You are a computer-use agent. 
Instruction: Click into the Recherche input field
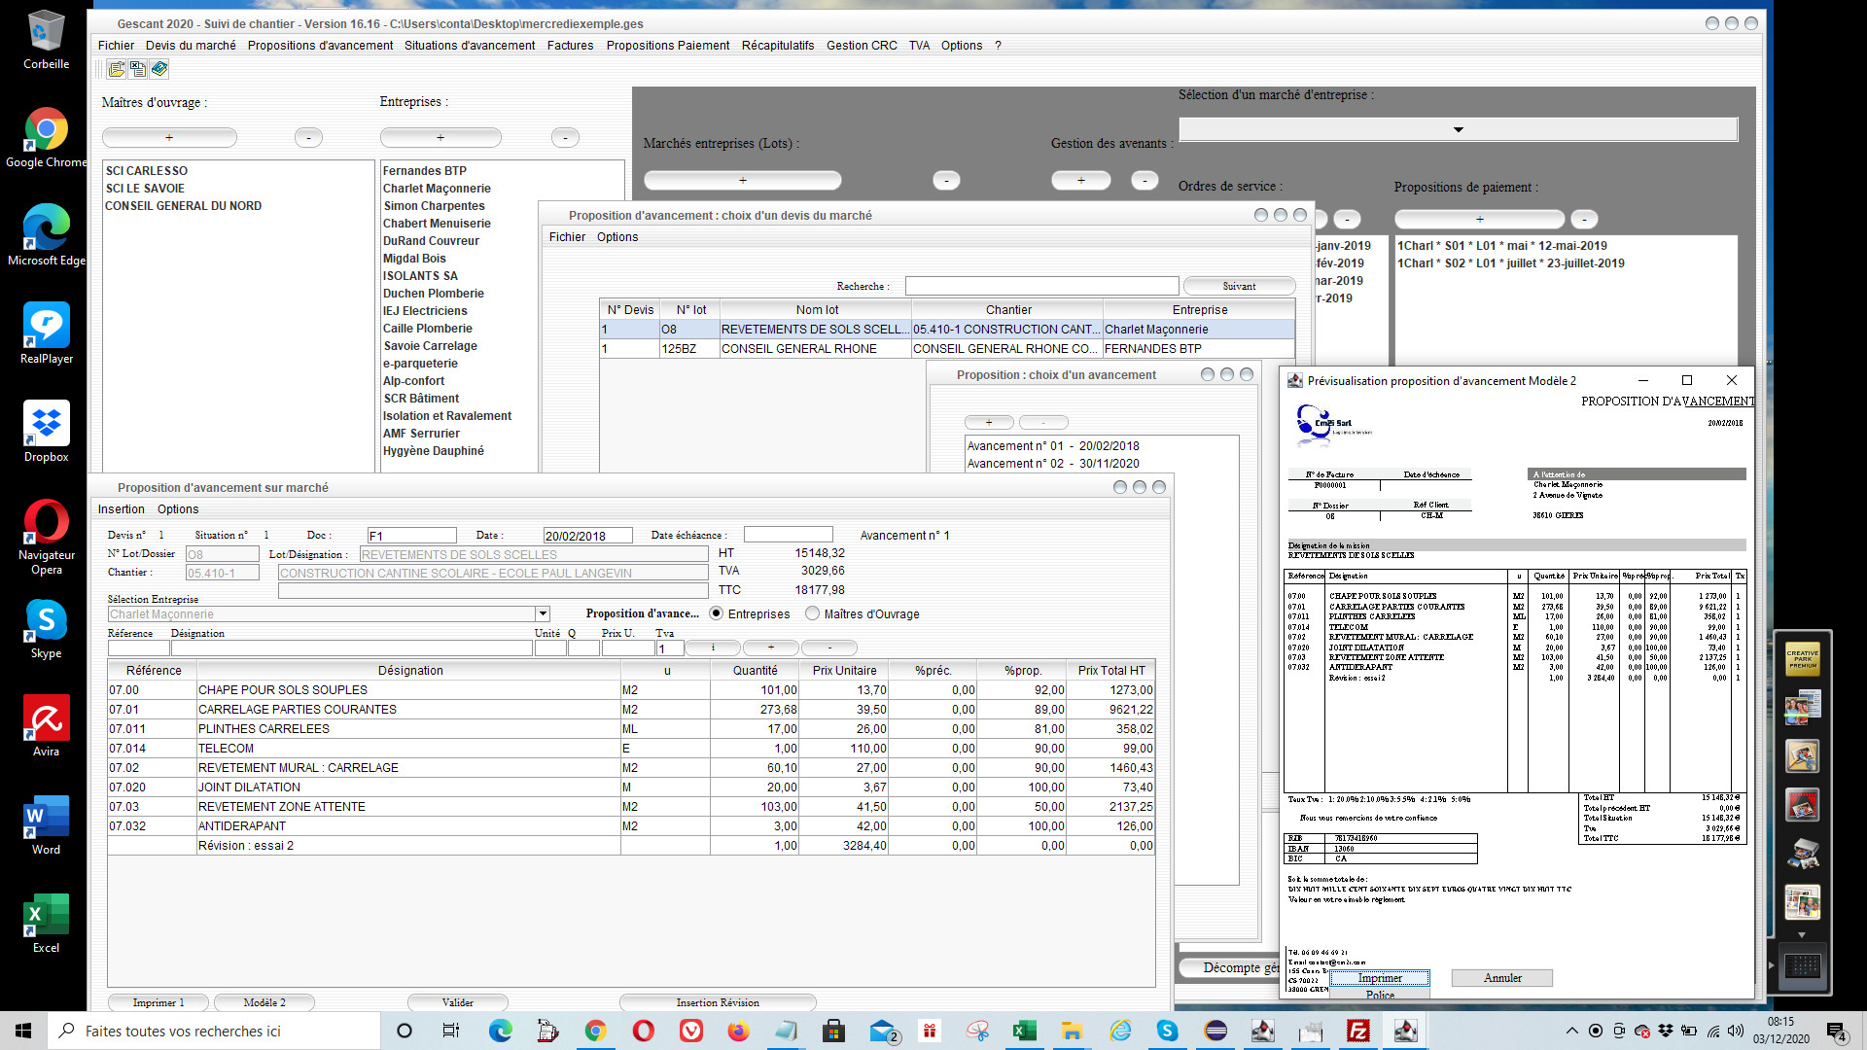1041,286
